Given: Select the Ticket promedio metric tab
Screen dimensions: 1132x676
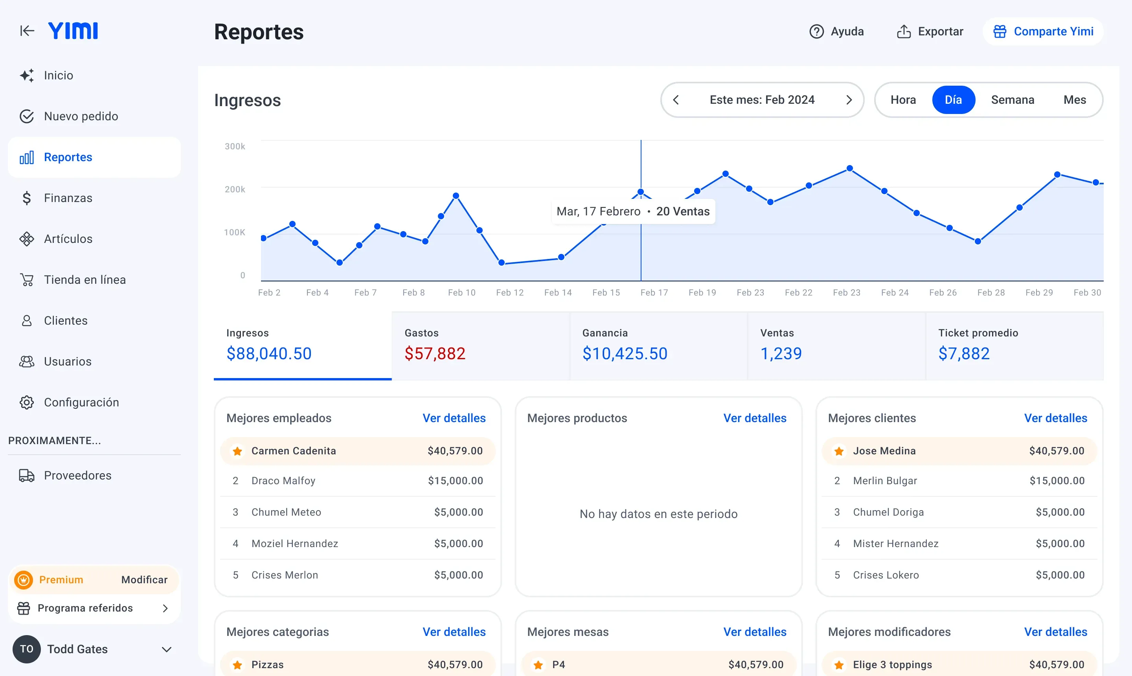Looking at the screenshot, I should pos(1014,346).
